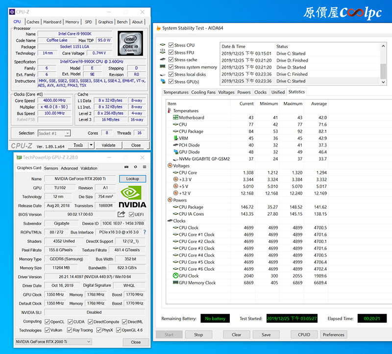The height and width of the screenshot is (354, 392).
Task: Click Clocks group chip icon
Action: tap(170, 221)
